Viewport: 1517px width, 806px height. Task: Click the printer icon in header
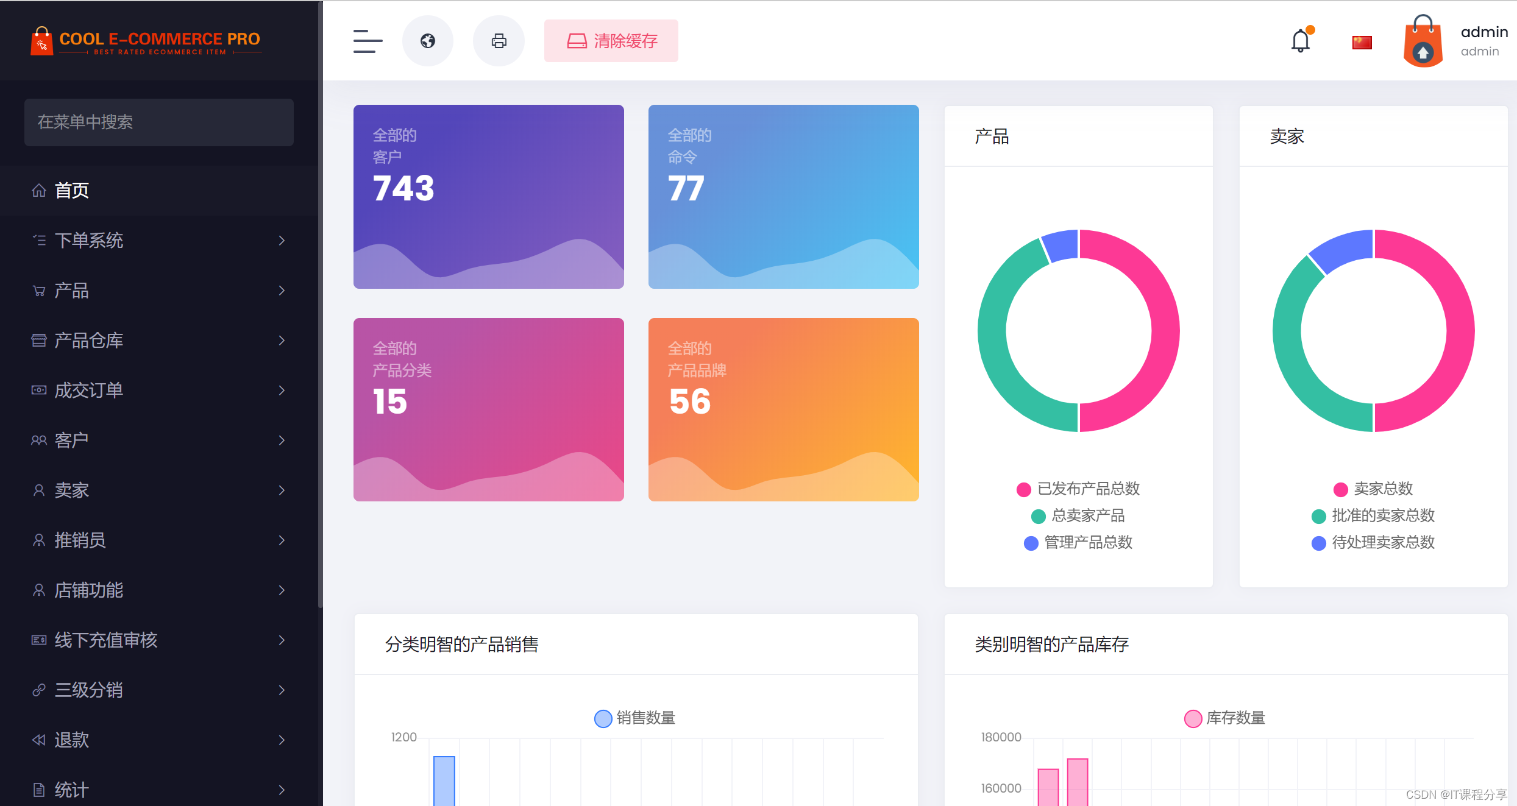(499, 41)
